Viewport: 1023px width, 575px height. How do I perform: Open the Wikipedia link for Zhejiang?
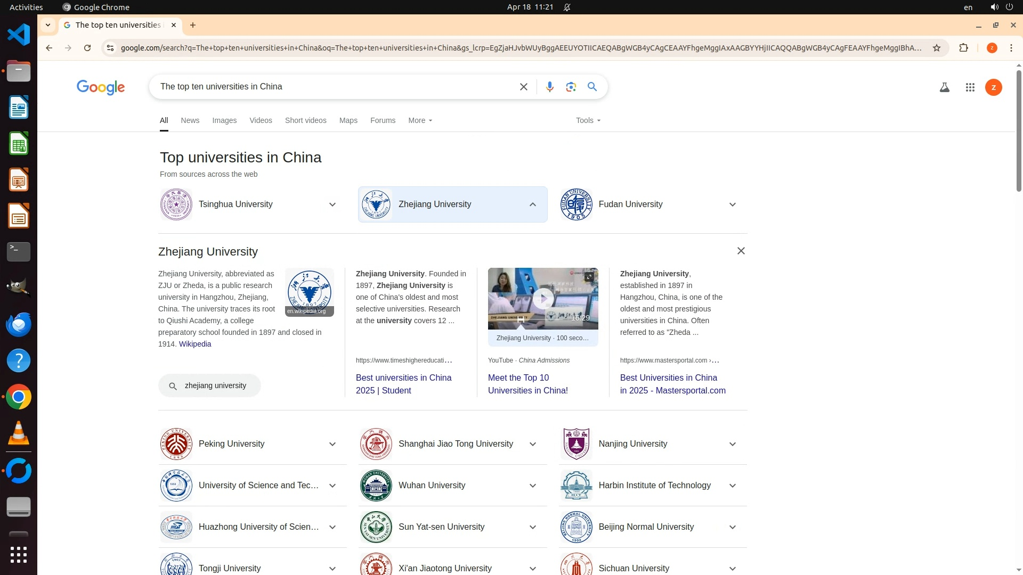click(x=195, y=344)
